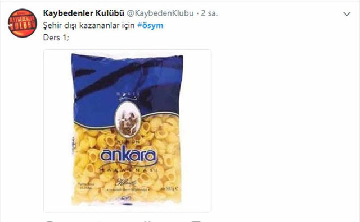Click the ankara logo on the pasta bag
Viewport: 360px width, 222px height.
tap(129, 156)
